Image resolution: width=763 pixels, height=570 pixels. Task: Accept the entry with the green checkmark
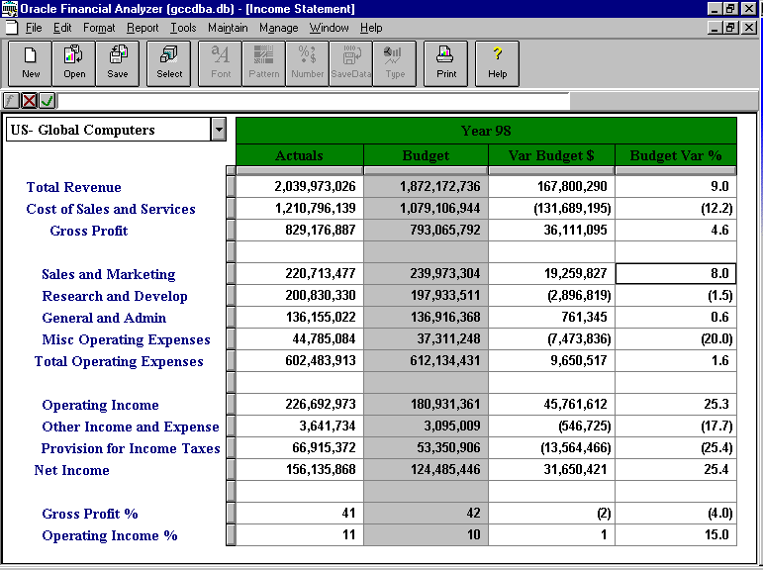click(x=48, y=100)
